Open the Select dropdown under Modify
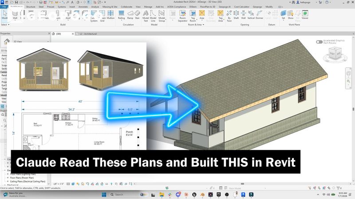355x199 pixels. click(x=5, y=25)
